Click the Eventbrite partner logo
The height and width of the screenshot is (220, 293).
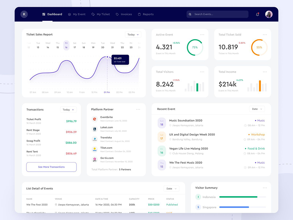click(95, 119)
